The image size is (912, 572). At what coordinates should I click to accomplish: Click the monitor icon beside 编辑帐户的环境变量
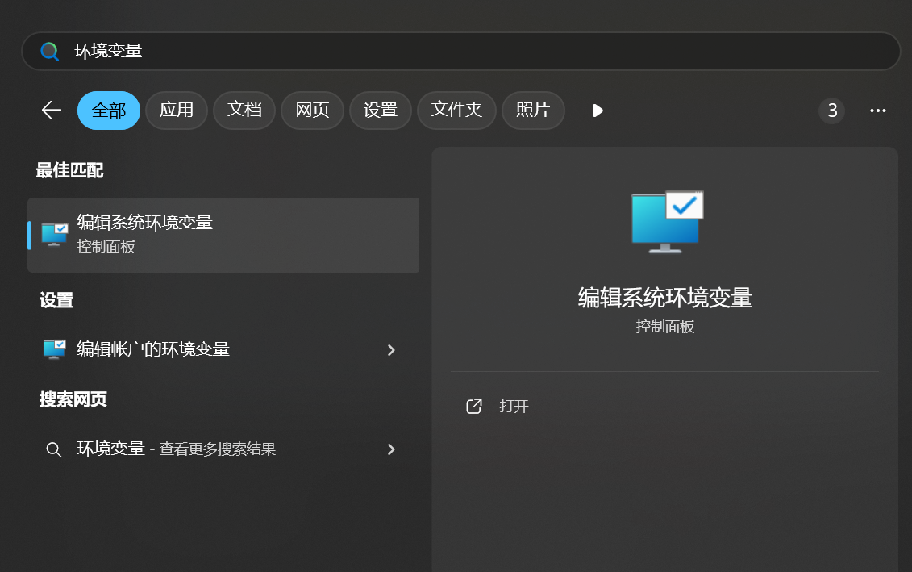[55, 349]
